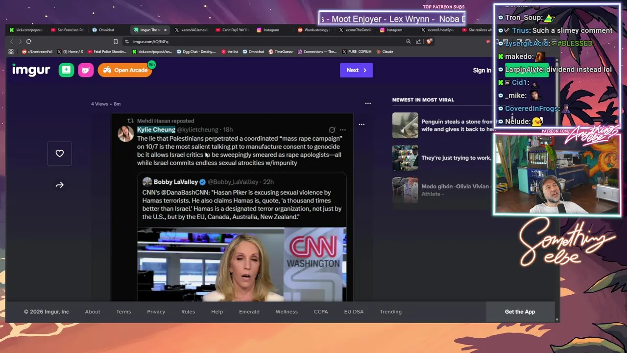
Task: Click the zoom magnifier icon in address bar
Action: 409,42
